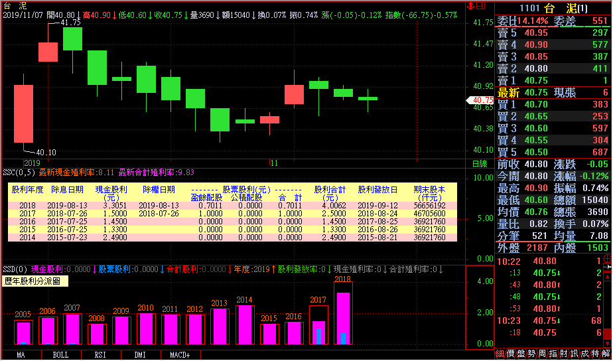Select share capital value 56656192
This screenshot has width=613, height=361.
[429, 206]
